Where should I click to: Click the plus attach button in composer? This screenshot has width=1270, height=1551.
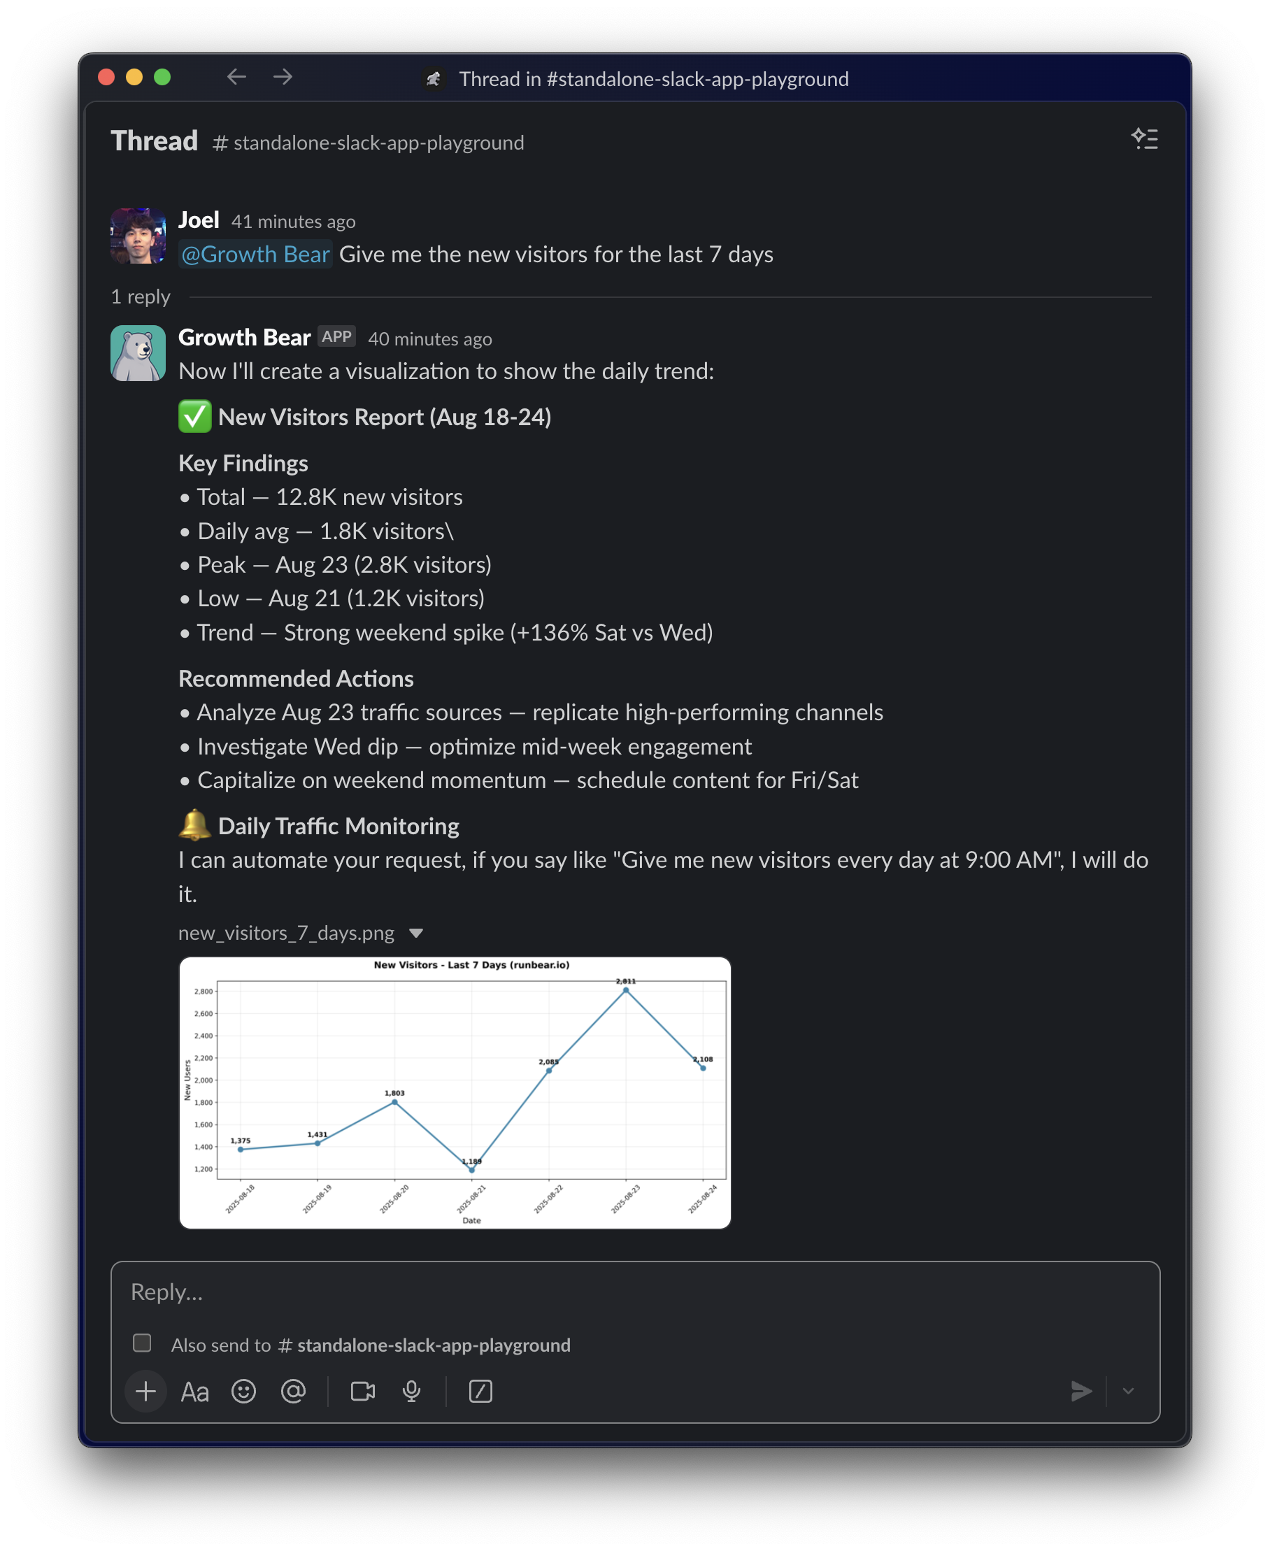(x=145, y=1391)
